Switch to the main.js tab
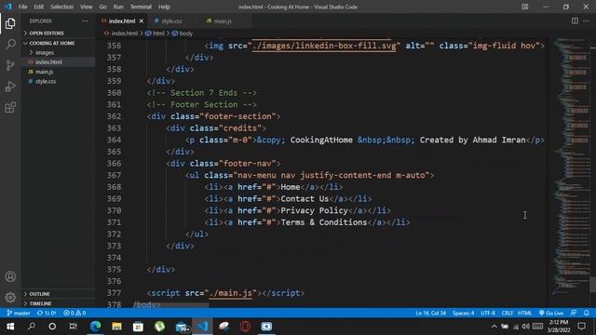 click(223, 20)
